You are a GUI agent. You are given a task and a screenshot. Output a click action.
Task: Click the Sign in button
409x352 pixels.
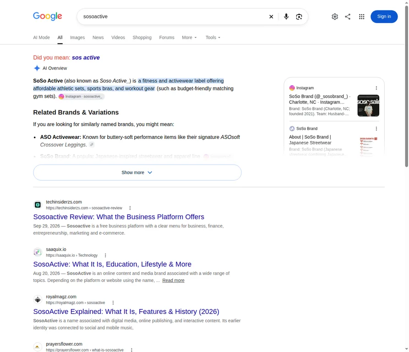pyautogui.click(x=384, y=16)
